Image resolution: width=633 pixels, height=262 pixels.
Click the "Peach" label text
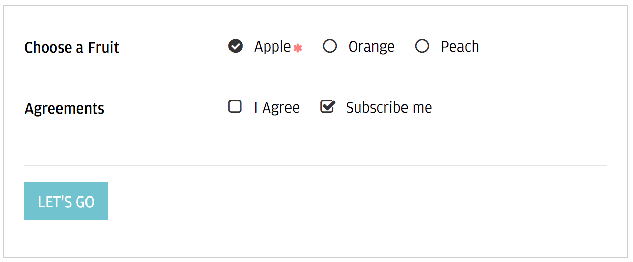460,47
